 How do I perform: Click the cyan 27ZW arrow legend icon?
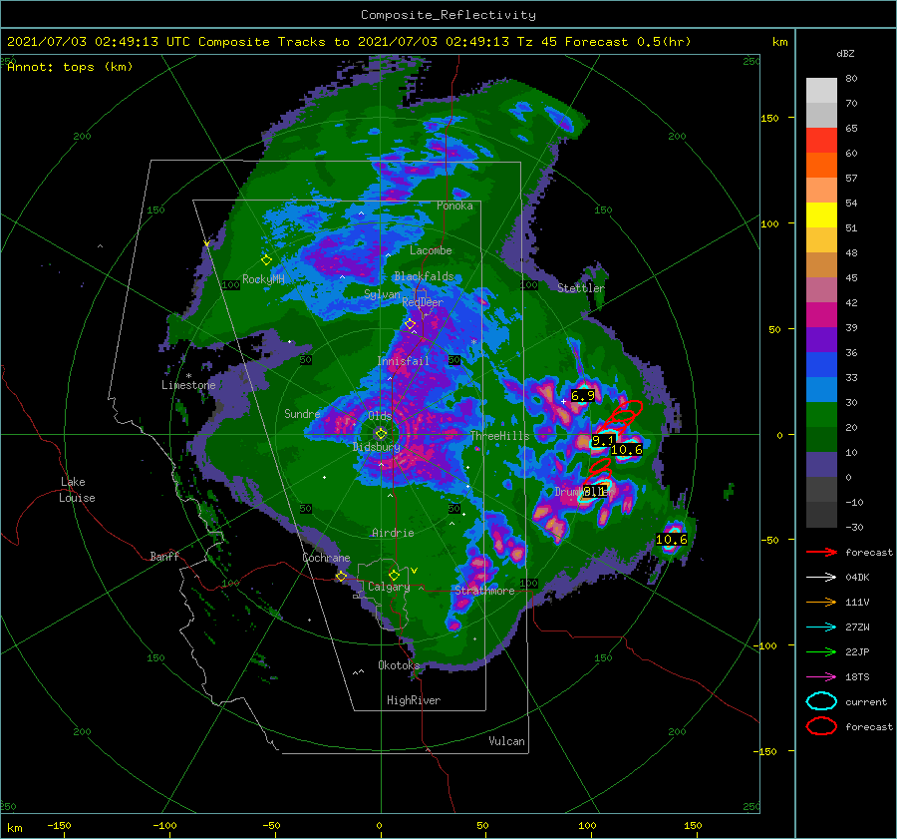point(821,628)
